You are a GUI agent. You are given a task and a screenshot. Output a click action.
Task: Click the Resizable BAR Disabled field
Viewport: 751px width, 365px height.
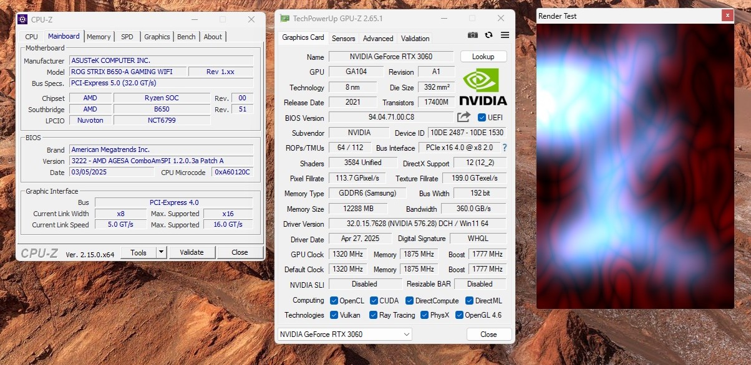[x=480, y=284]
